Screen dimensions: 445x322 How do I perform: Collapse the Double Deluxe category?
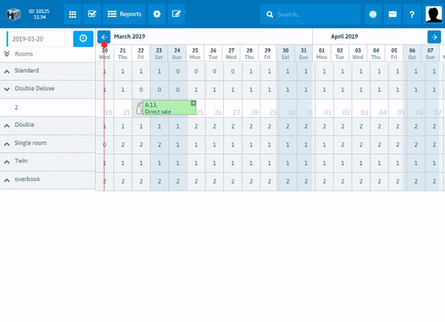7,88
